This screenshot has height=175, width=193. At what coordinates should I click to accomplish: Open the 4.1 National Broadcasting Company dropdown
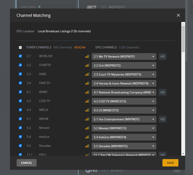click(124, 92)
